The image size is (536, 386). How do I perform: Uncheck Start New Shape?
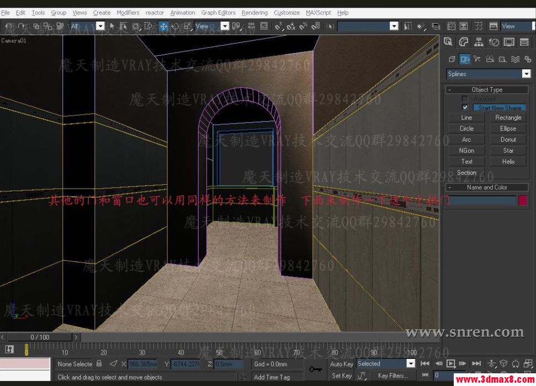465,107
